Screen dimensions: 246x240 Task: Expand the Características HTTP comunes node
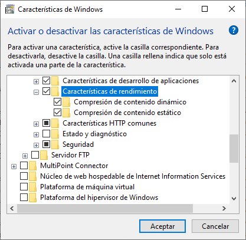[x=36, y=124]
